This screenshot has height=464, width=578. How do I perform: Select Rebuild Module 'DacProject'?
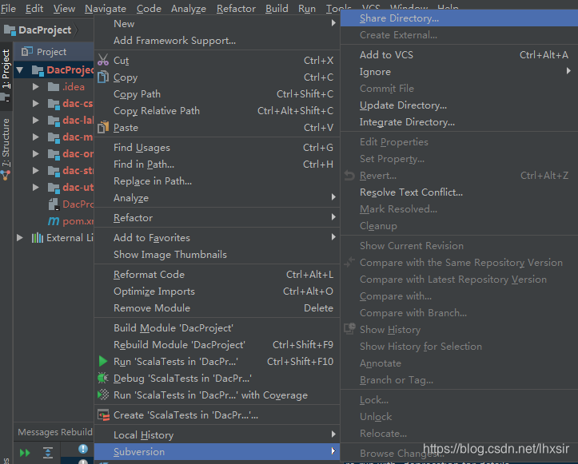pyautogui.click(x=217, y=345)
